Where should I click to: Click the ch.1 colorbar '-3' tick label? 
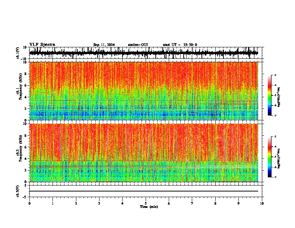(x=275, y=75)
